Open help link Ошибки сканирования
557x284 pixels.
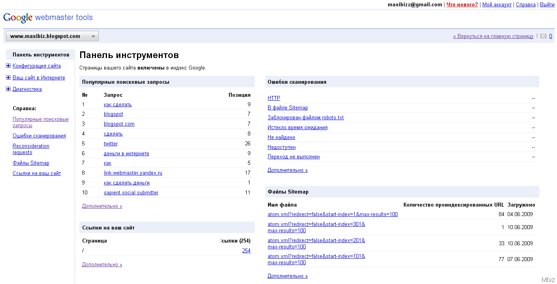(x=39, y=136)
